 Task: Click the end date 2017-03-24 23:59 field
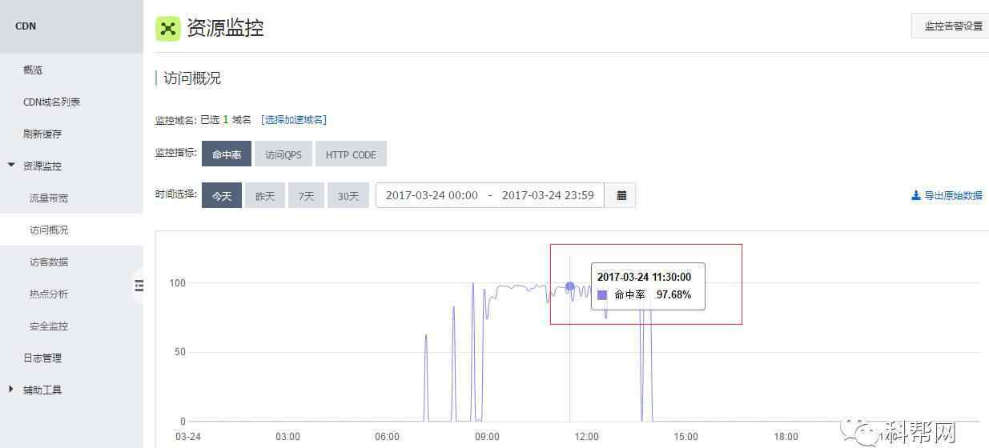[548, 195]
